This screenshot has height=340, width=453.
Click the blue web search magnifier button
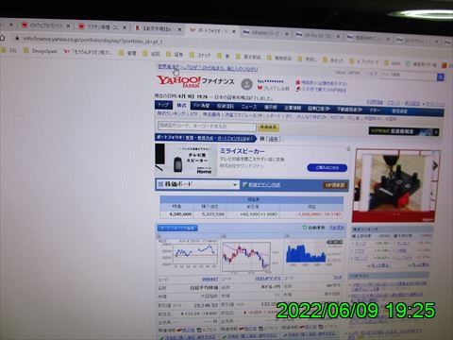[441, 76]
